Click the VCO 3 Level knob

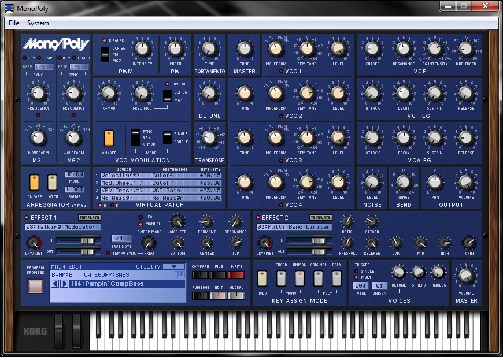[338, 138]
